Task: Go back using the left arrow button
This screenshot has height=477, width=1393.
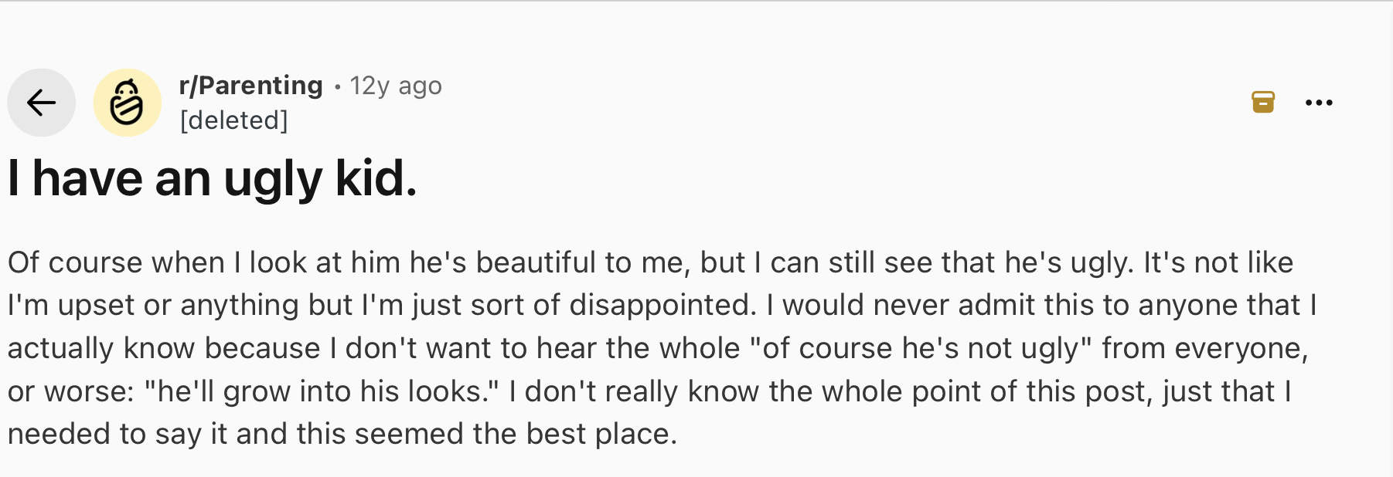Action: coord(41,103)
